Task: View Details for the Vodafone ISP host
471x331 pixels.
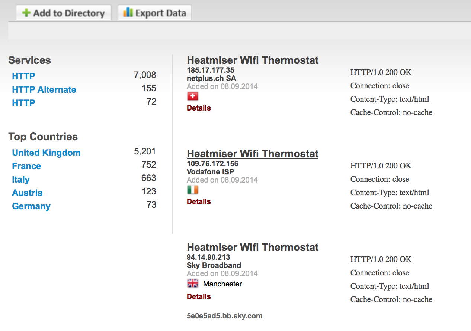Action: 199,201
